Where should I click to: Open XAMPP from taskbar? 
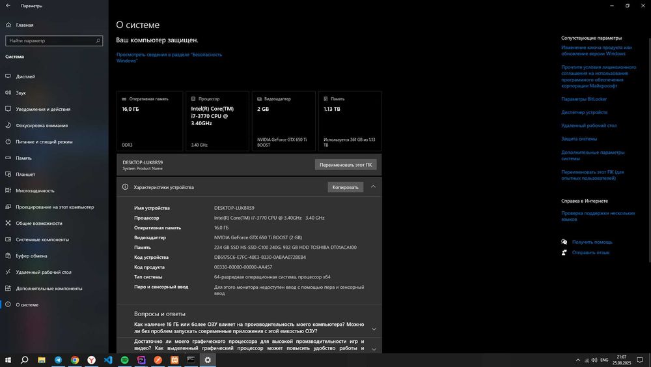(174, 360)
